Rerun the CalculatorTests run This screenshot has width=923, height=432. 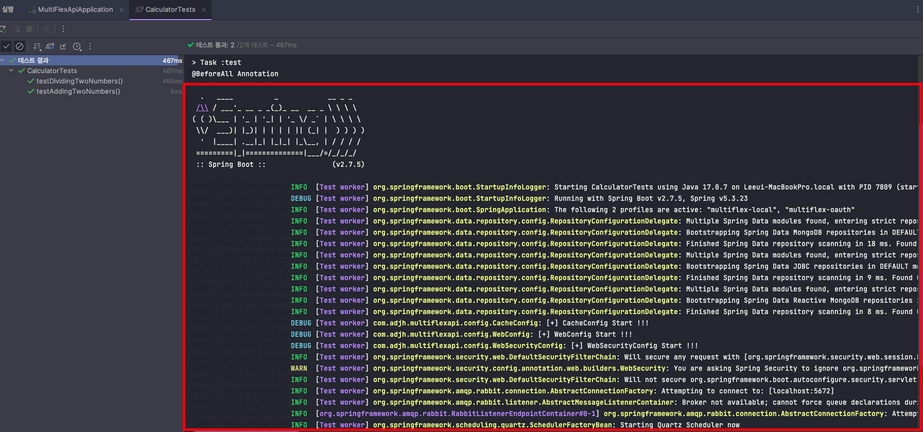[3, 29]
